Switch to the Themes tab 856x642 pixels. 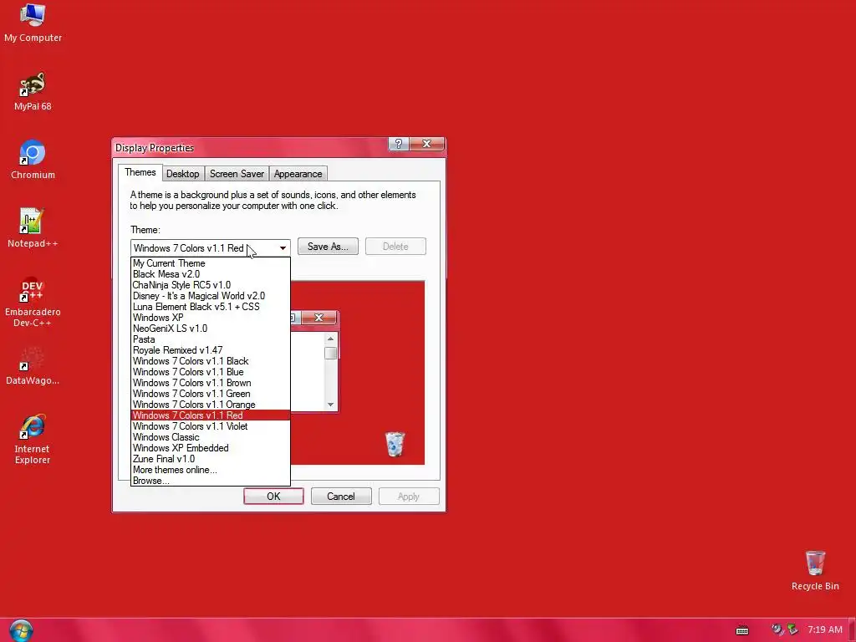coord(140,172)
